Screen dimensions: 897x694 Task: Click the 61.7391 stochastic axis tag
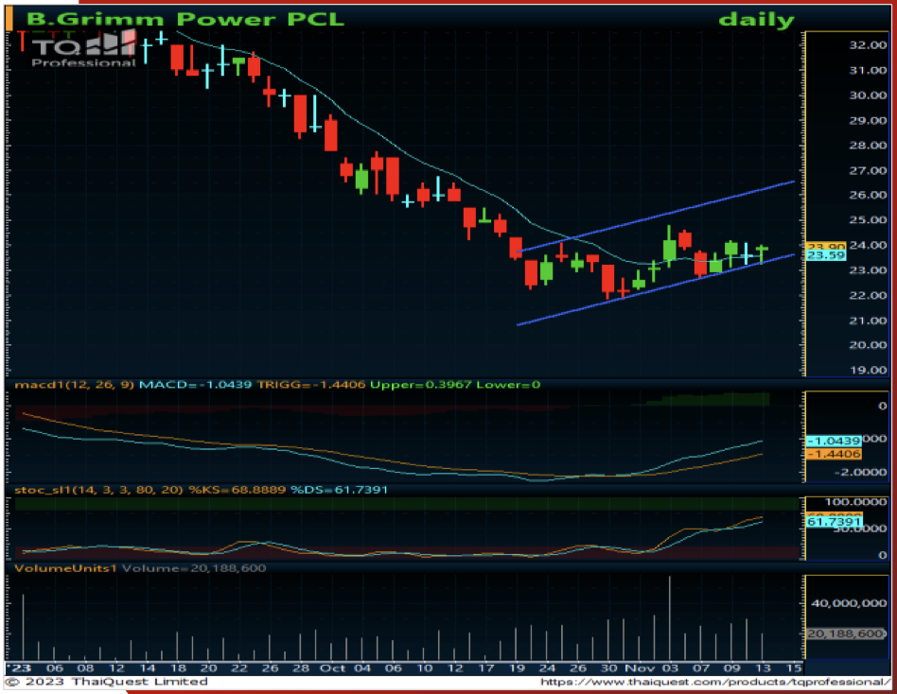point(834,521)
